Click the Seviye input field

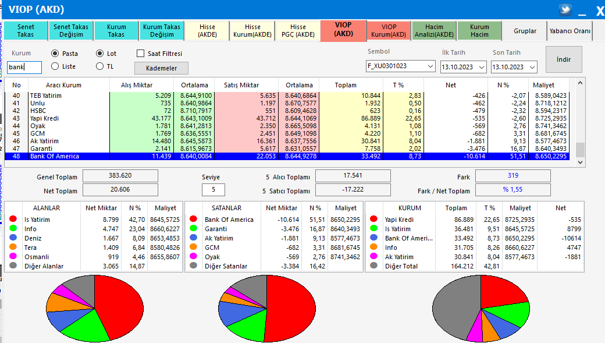213,190
